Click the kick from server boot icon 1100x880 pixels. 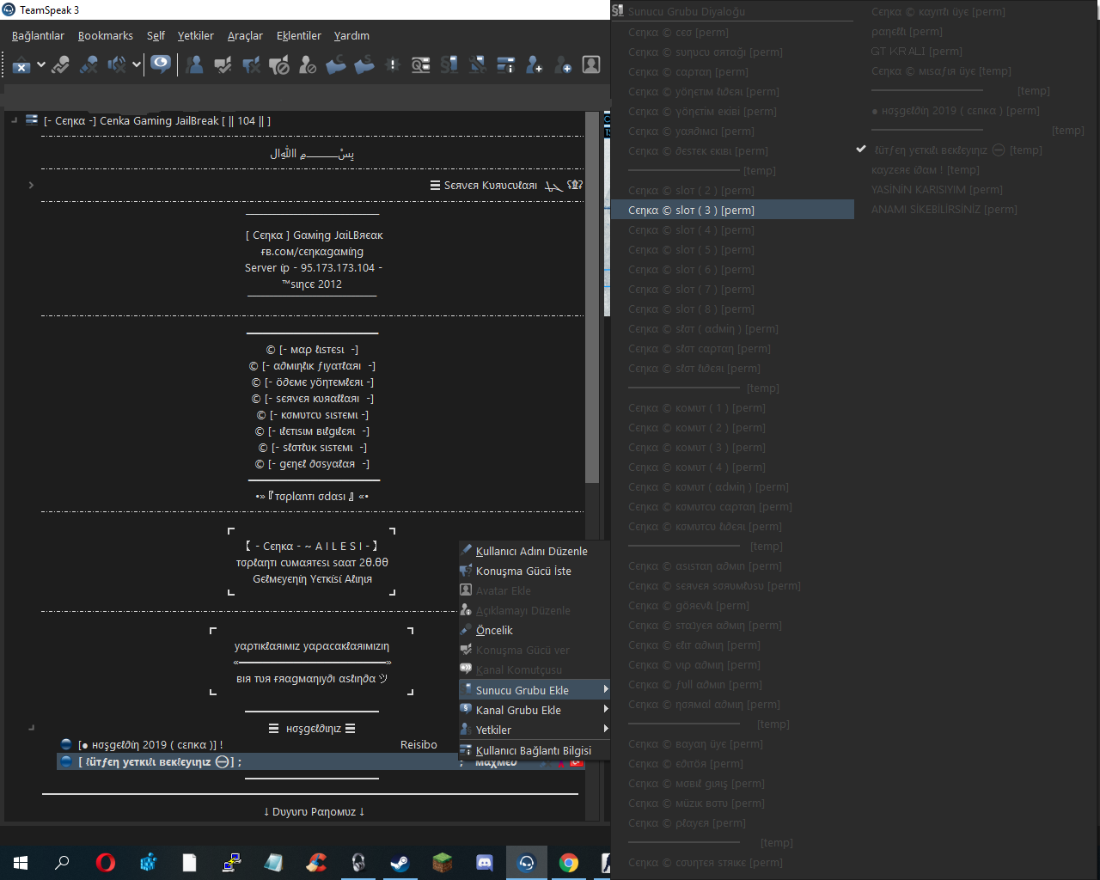click(364, 64)
